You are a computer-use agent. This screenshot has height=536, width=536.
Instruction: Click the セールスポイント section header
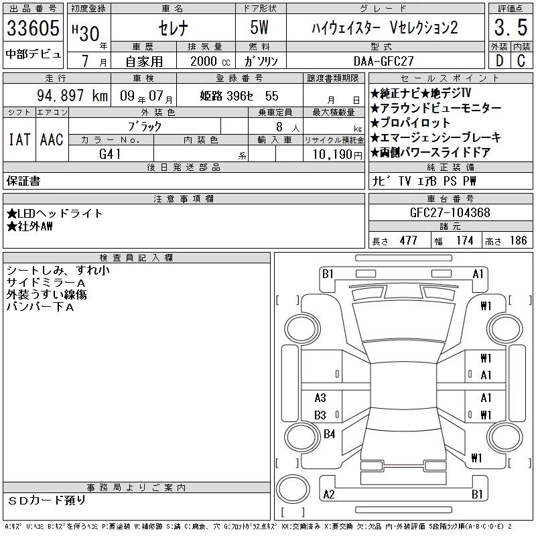[450, 78]
